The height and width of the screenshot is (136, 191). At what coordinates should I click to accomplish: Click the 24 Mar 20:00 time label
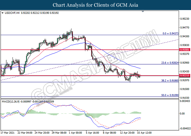click(42, 133)
